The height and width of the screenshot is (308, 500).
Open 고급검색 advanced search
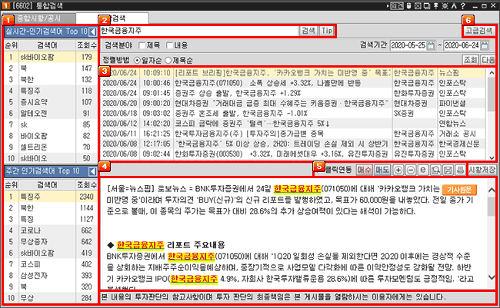(479, 31)
